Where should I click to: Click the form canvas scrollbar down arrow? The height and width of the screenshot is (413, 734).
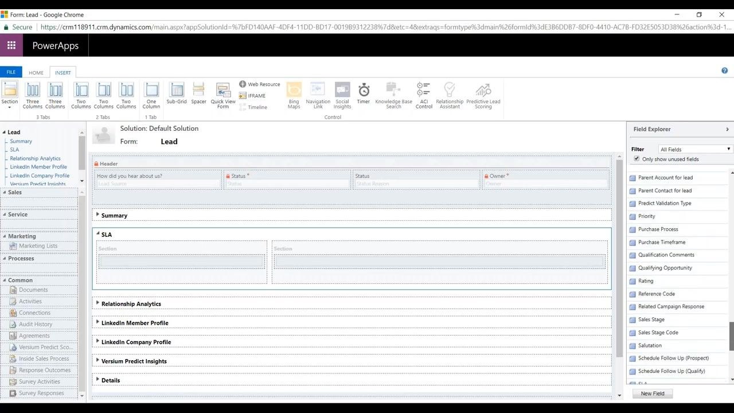pos(619,395)
